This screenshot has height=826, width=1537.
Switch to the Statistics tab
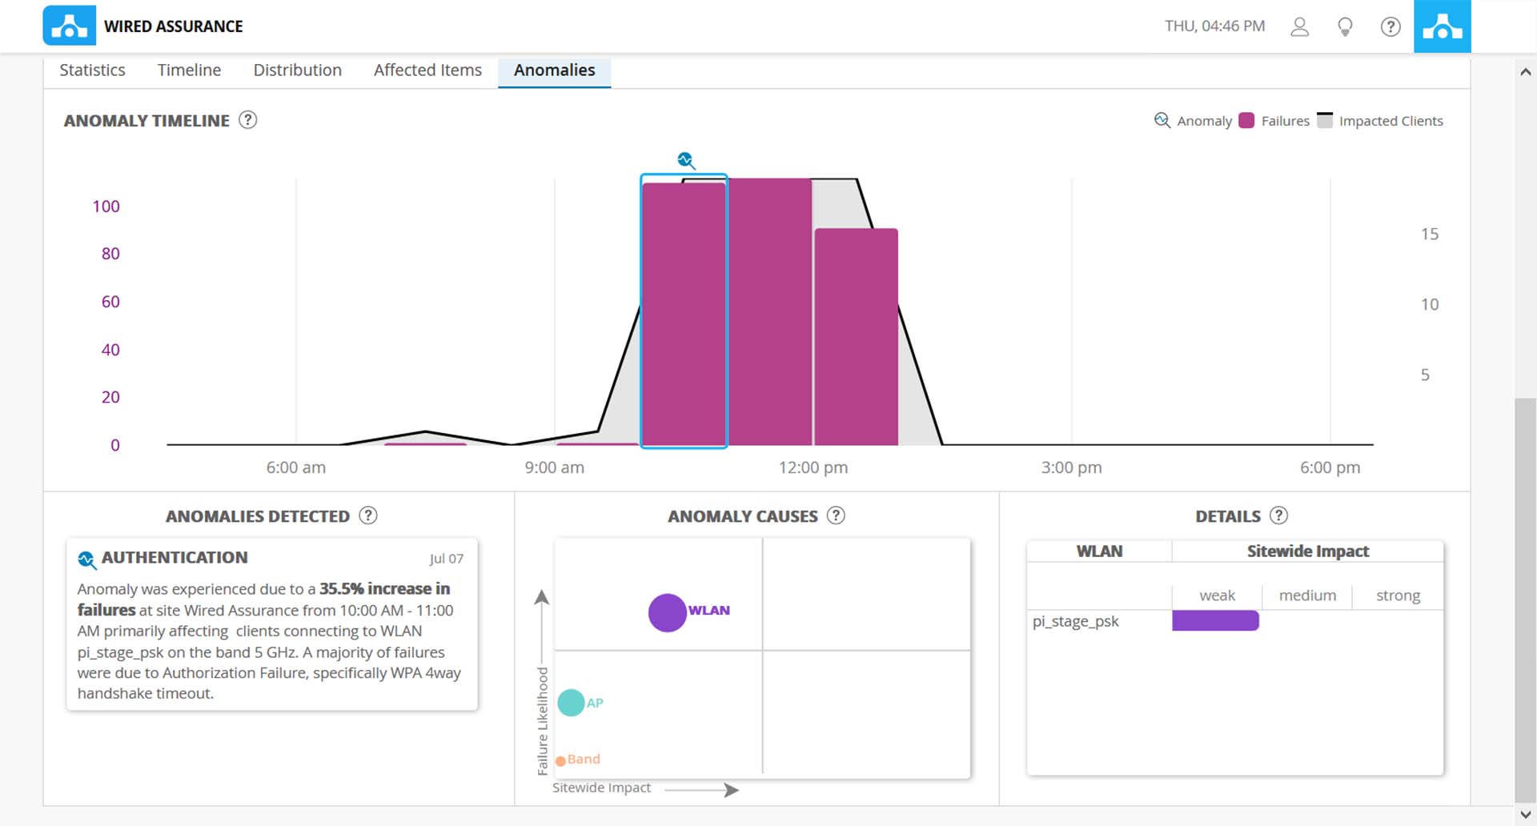pyautogui.click(x=92, y=70)
